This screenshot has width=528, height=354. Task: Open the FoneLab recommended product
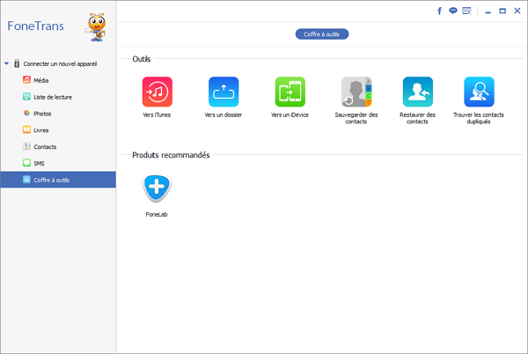pyautogui.click(x=157, y=188)
